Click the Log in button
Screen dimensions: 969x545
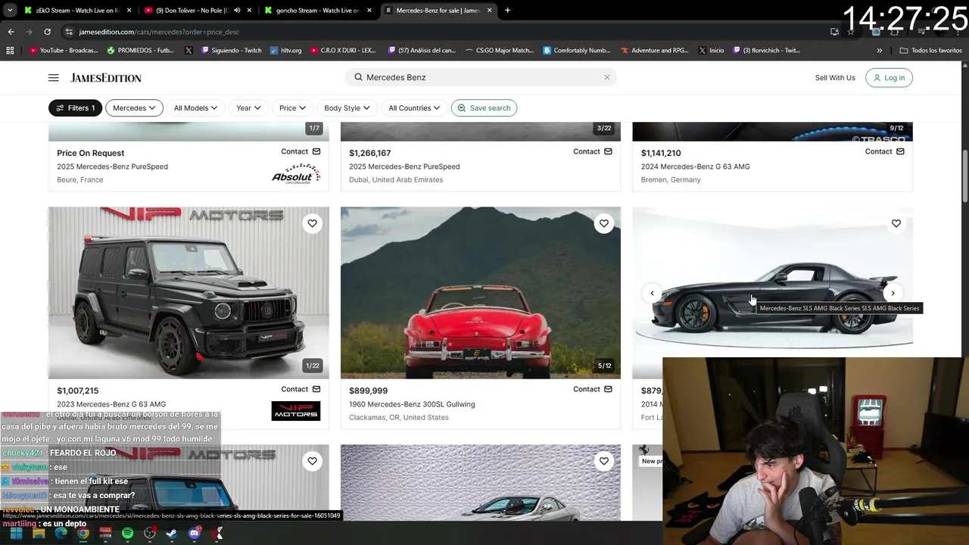tap(889, 78)
